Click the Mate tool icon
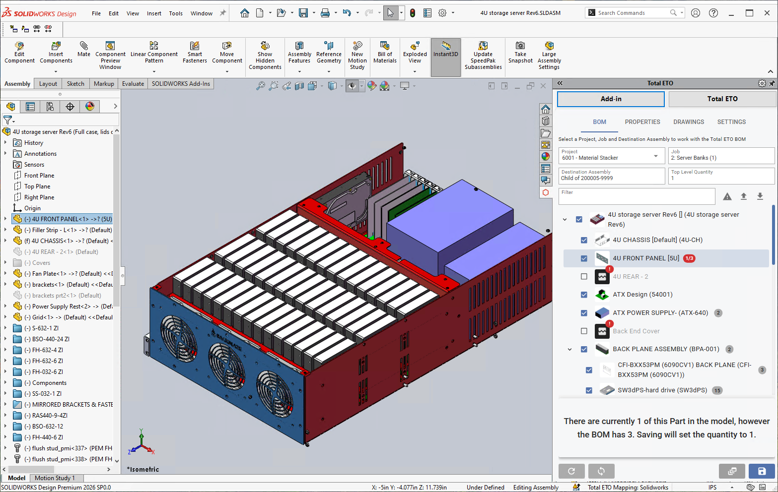The height and width of the screenshot is (492, 778). 84,46
